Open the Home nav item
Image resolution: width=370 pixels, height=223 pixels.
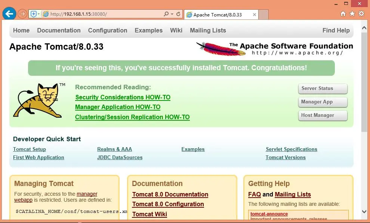coord(21,30)
